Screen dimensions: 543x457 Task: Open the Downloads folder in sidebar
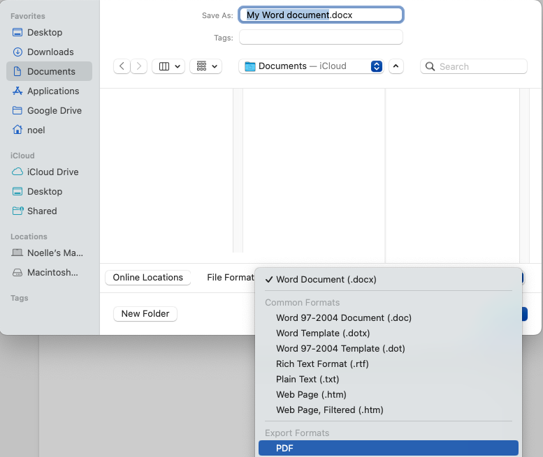[49, 52]
